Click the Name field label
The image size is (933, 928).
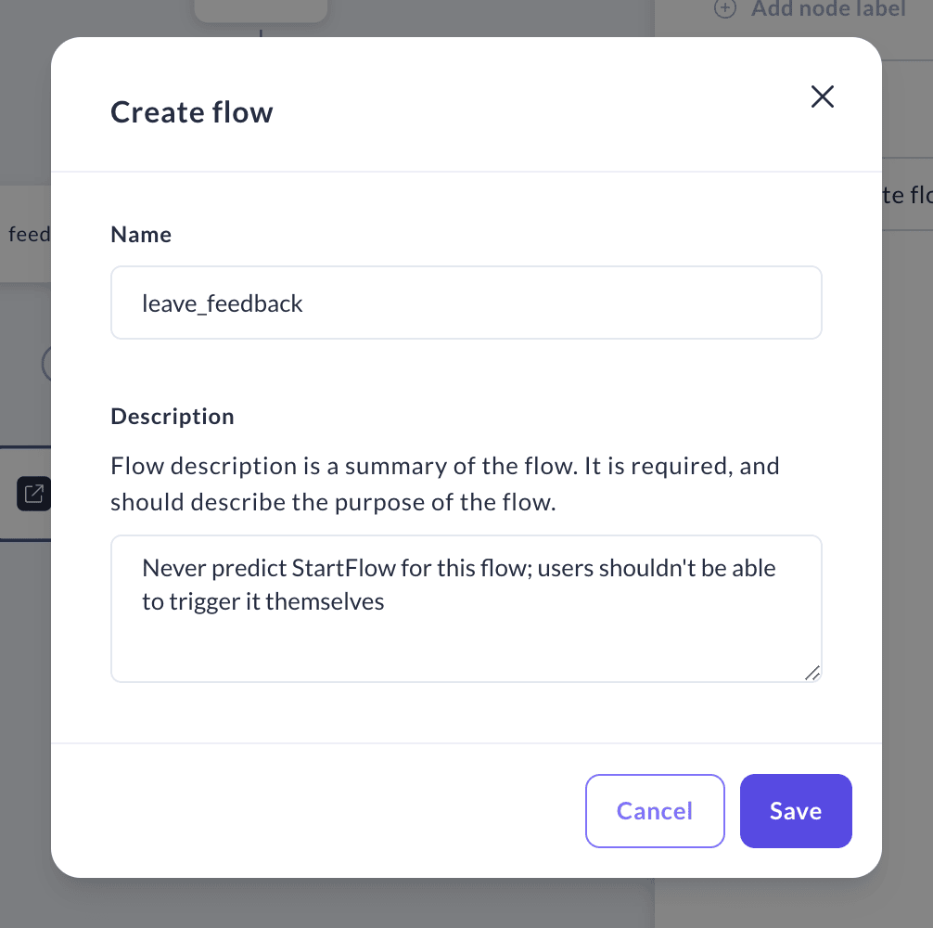(141, 234)
